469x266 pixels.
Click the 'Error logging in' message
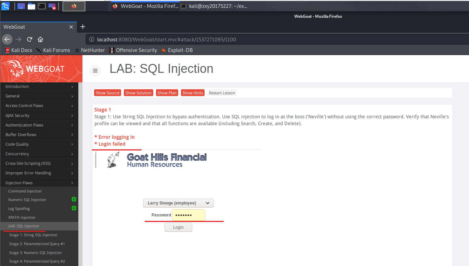(115, 137)
